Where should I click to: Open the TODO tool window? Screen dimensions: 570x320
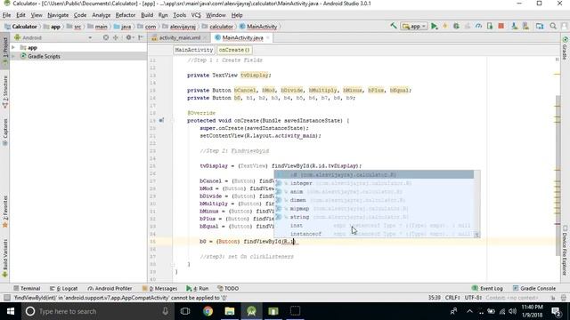pos(228,288)
